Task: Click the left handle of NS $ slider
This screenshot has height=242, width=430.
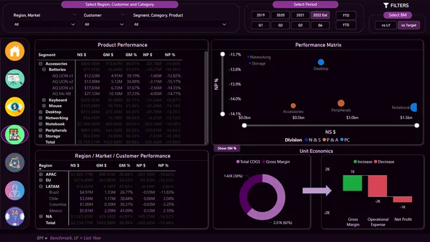Action: [244, 126]
